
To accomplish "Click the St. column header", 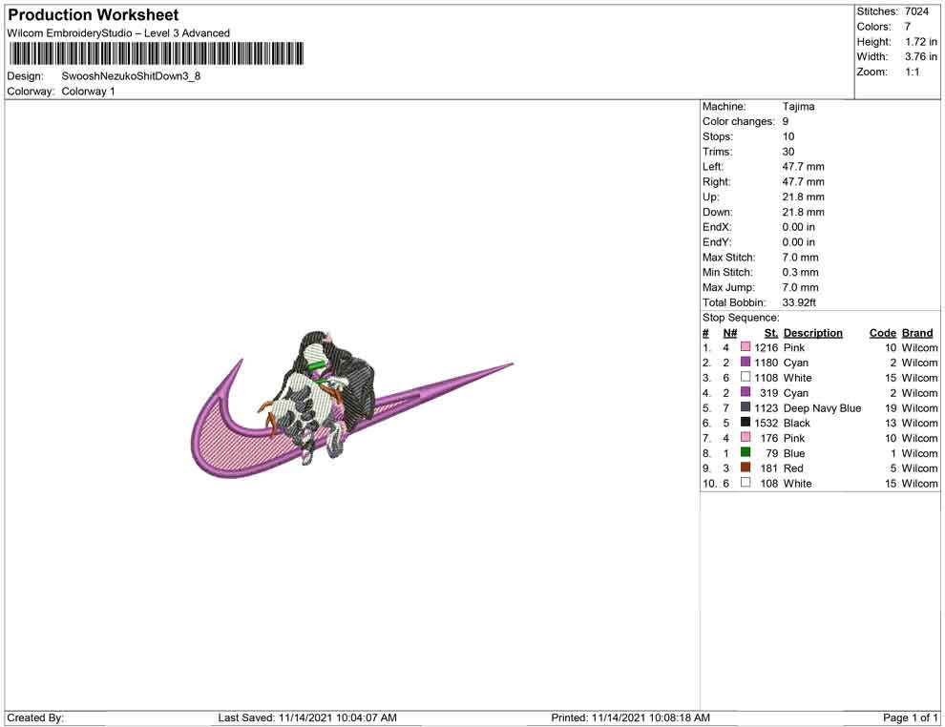I will click(x=771, y=332).
